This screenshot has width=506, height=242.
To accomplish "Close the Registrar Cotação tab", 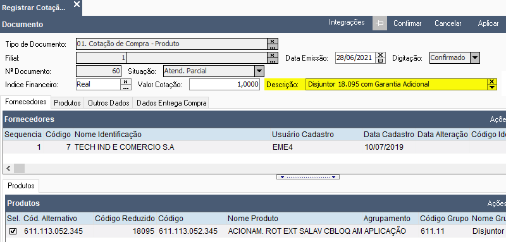I will coord(77,4).
